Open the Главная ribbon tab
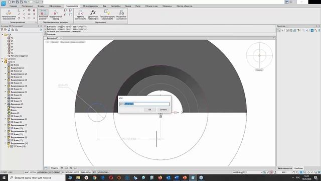The image size is (321, 181). click(x=13, y=6)
